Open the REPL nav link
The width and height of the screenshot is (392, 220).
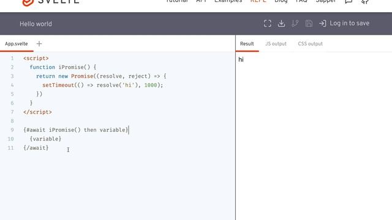click(x=258, y=1)
